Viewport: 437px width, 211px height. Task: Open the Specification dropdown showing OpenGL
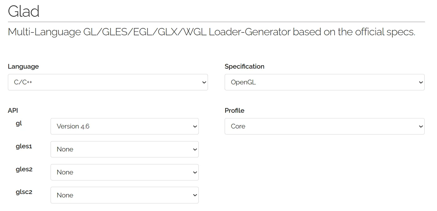[x=324, y=82]
